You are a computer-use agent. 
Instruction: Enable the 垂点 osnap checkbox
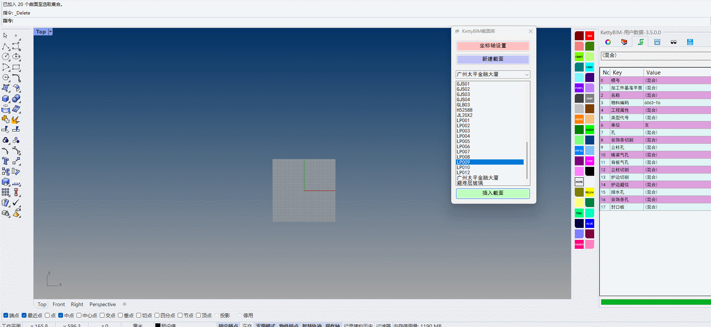click(x=120, y=315)
